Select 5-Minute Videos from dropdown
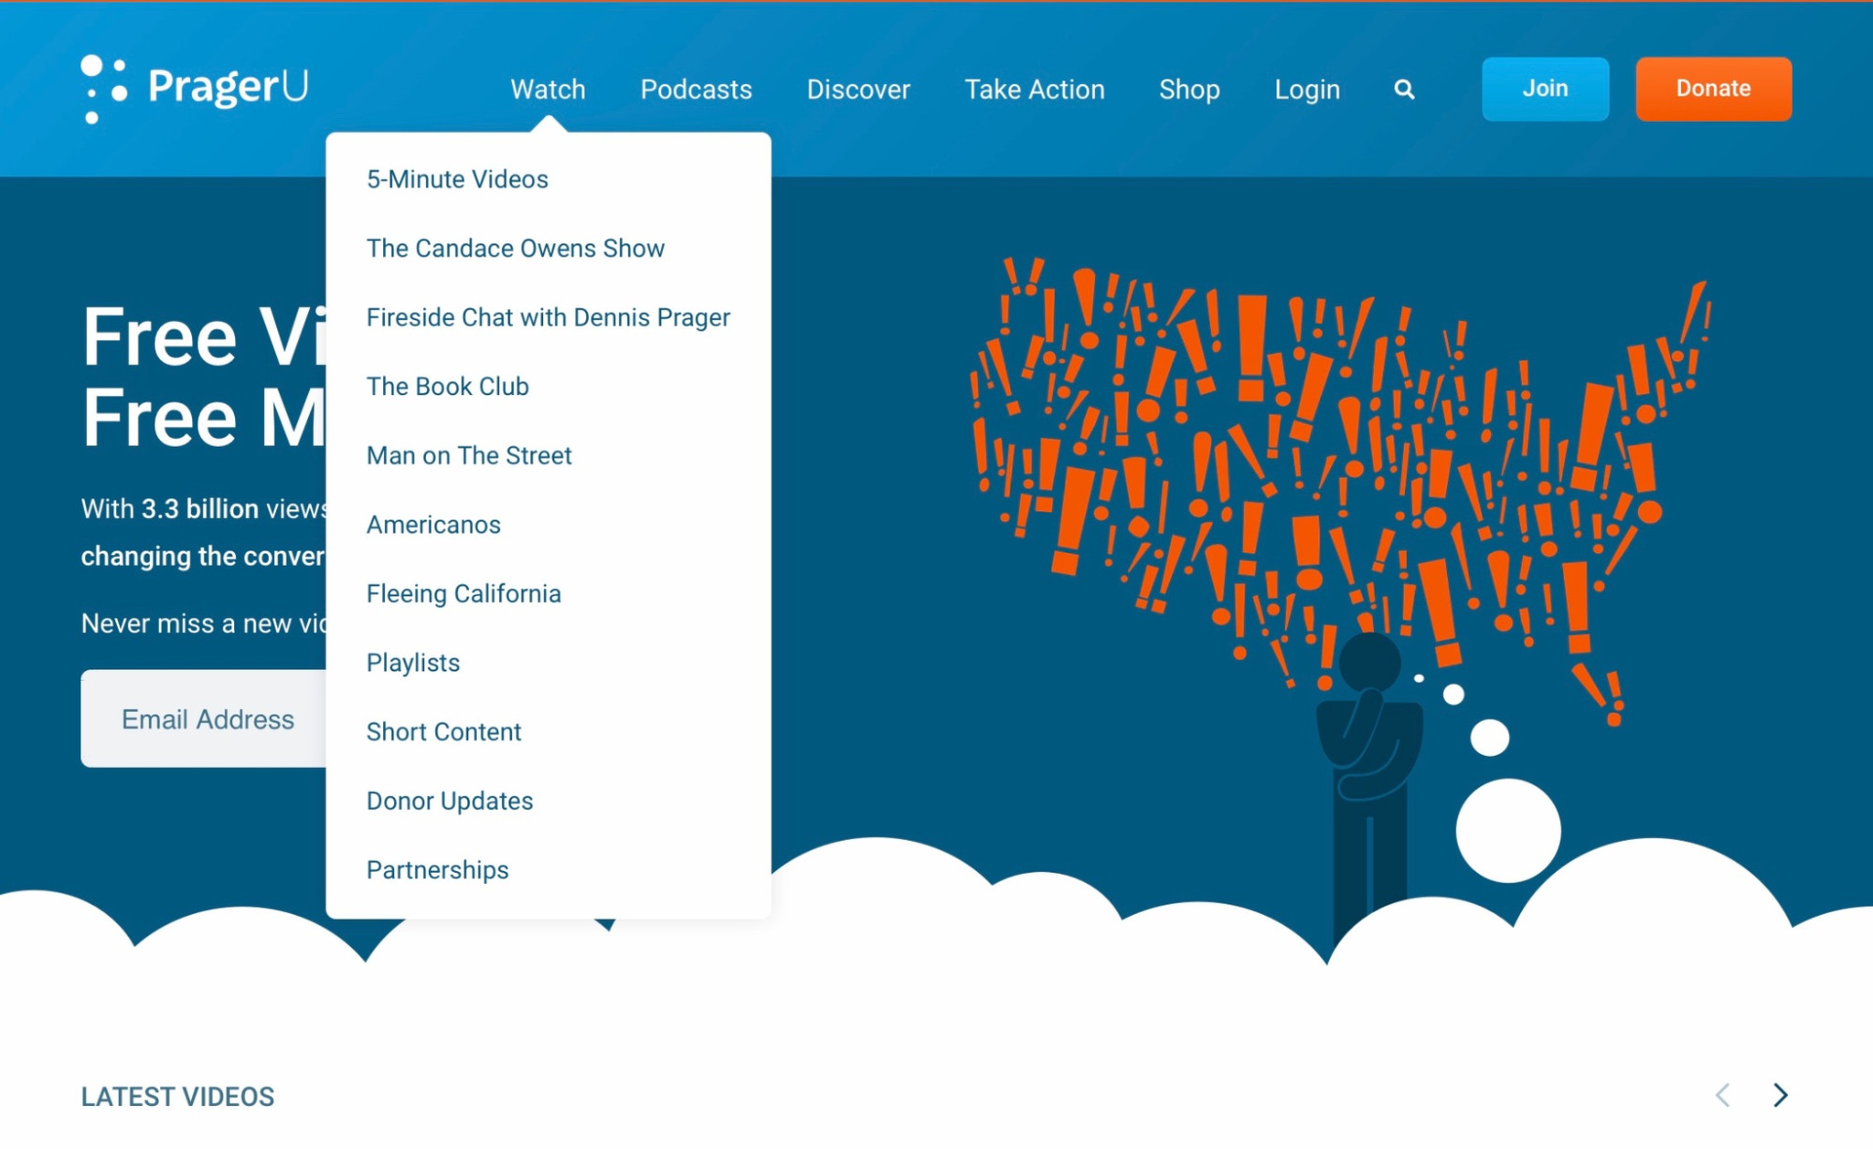The width and height of the screenshot is (1873, 1149). [x=457, y=179]
